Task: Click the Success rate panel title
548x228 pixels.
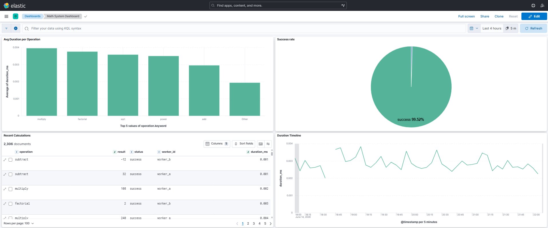Action: pos(286,39)
